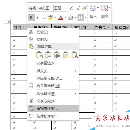Click the borders icon in the mini toolbar
Viewport: 130px width, 130px height.
coord(81,17)
